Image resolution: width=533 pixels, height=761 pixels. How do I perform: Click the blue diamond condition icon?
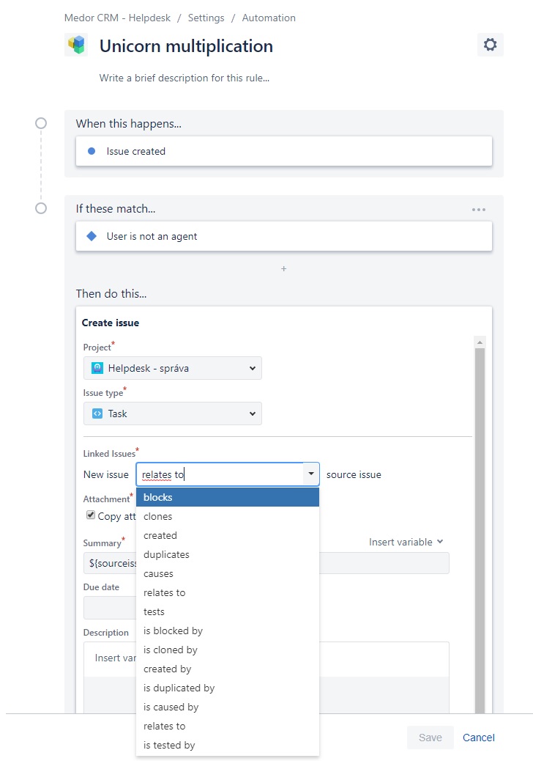click(x=92, y=236)
